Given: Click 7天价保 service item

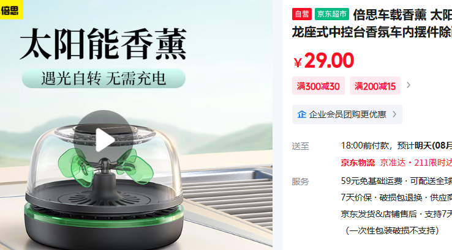Looking at the screenshot, I should 356,197.
